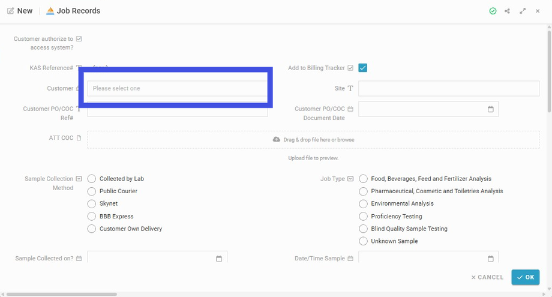552x297 pixels.
Task: Open the share icon in header
Action: tap(507, 11)
